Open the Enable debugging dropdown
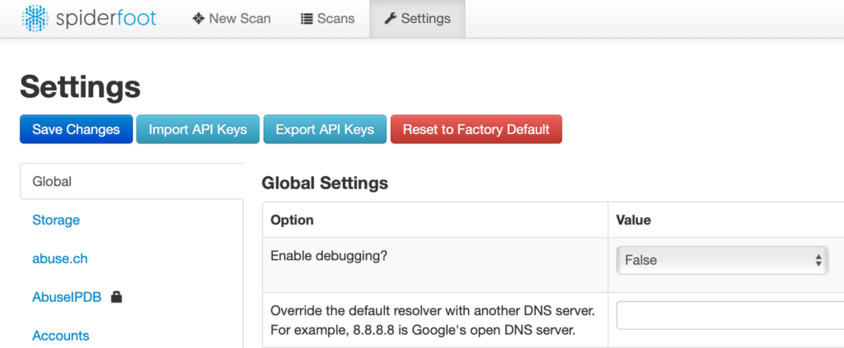The height and width of the screenshot is (348, 844). tap(722, 260)
